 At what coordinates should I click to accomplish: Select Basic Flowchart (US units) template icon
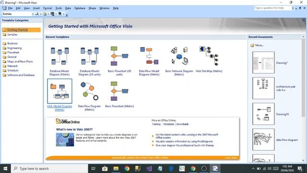[x=119, y=56]
